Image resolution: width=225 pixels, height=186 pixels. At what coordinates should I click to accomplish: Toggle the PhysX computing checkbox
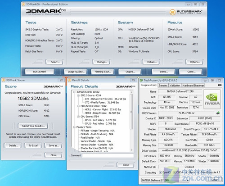pyautogui.click(x=187, y=172)
